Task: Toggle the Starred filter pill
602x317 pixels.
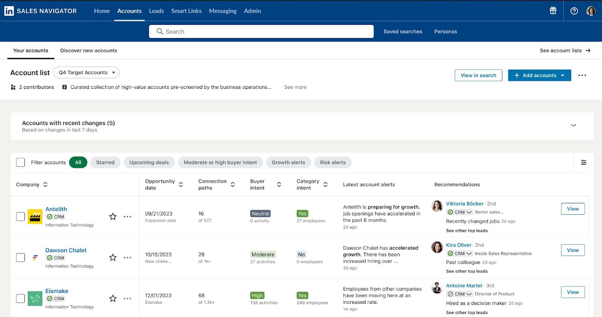Action: (x=105, y=162)
